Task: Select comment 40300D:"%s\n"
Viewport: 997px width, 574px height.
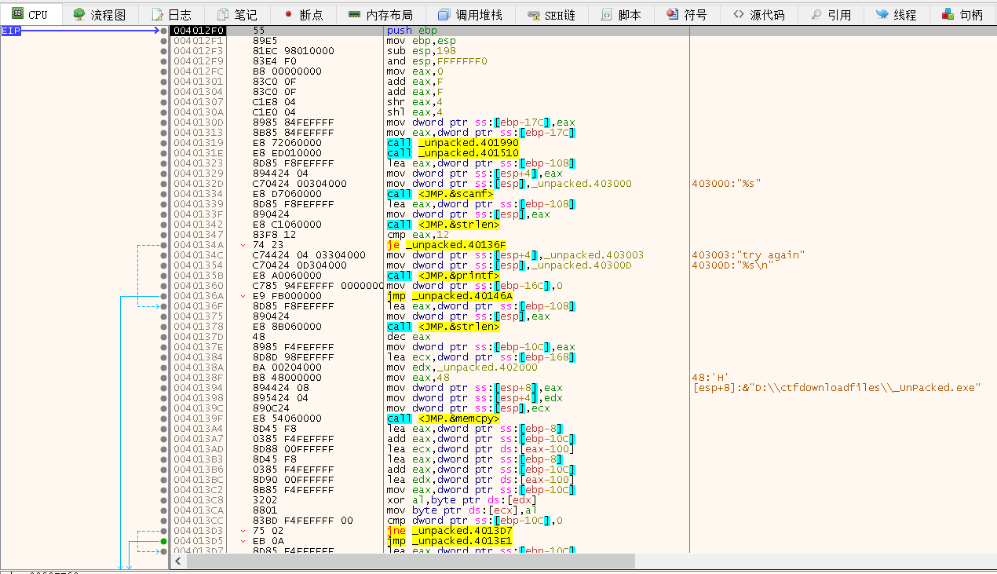Action: 733,265
